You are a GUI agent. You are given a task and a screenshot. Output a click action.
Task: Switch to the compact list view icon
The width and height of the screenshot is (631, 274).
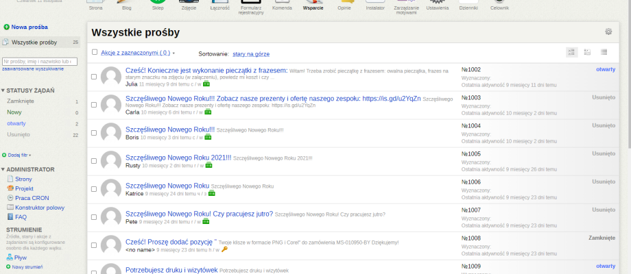[604, 52]
